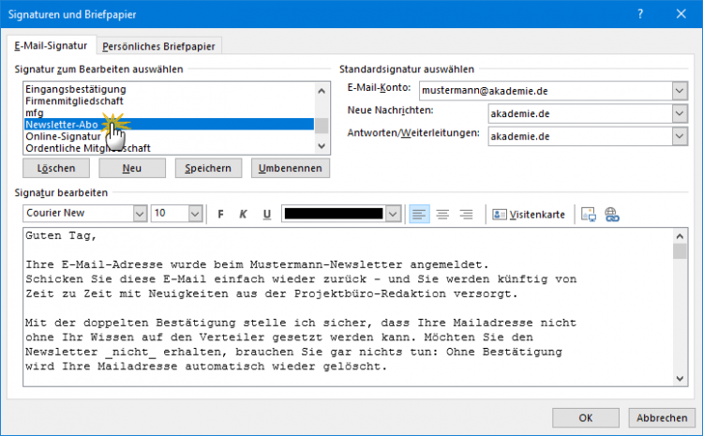Center the signature text
The image size is (703, 436).
coord(442,214)
